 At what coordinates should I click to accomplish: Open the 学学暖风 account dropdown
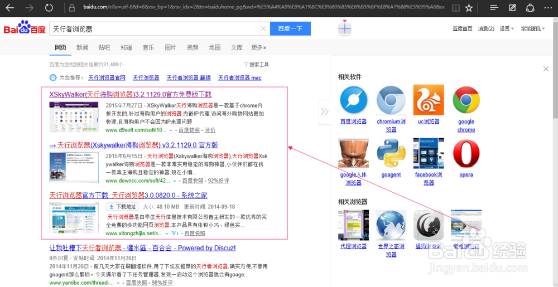coord(533,29)
